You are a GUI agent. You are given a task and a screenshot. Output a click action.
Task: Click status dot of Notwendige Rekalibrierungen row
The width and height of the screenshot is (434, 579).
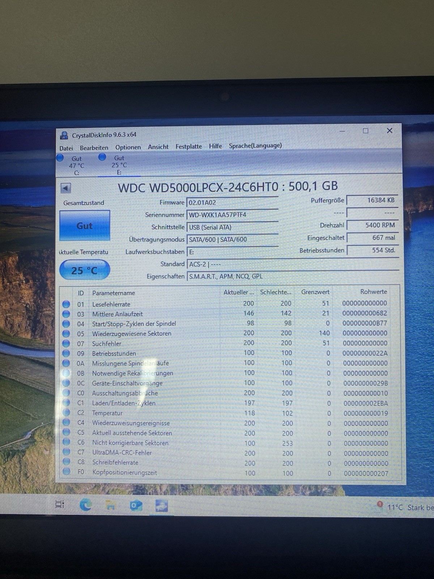tap(66, 373)
